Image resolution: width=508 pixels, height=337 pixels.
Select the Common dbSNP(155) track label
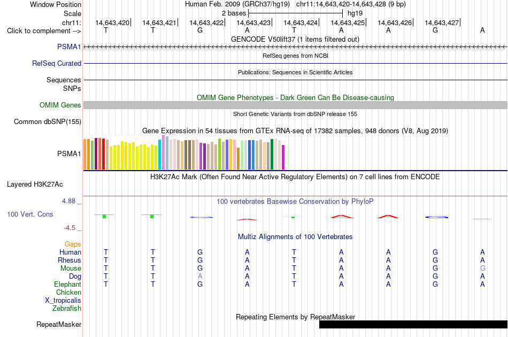click(x=48, y=122)
